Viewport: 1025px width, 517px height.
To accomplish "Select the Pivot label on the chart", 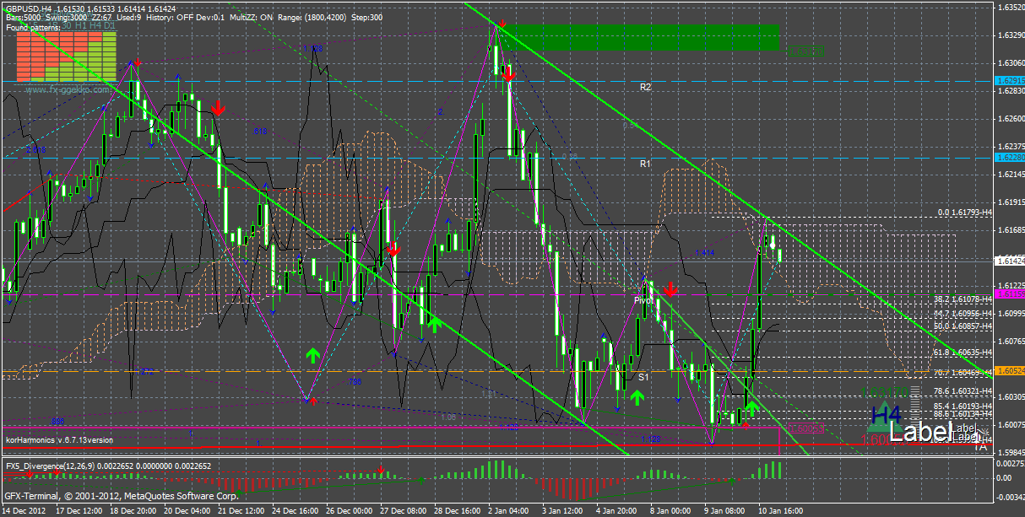I will (644, 299).
